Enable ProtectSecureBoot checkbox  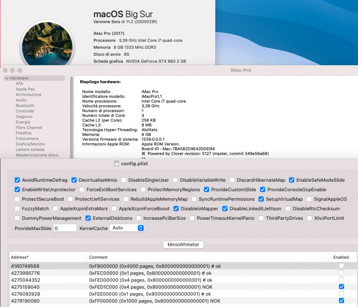[17, 199]
